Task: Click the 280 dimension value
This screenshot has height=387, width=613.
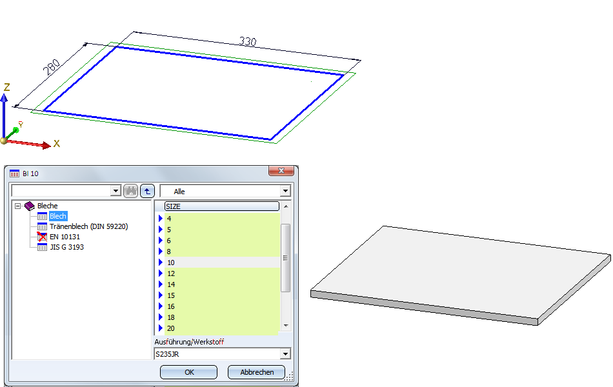Action: 52,67
